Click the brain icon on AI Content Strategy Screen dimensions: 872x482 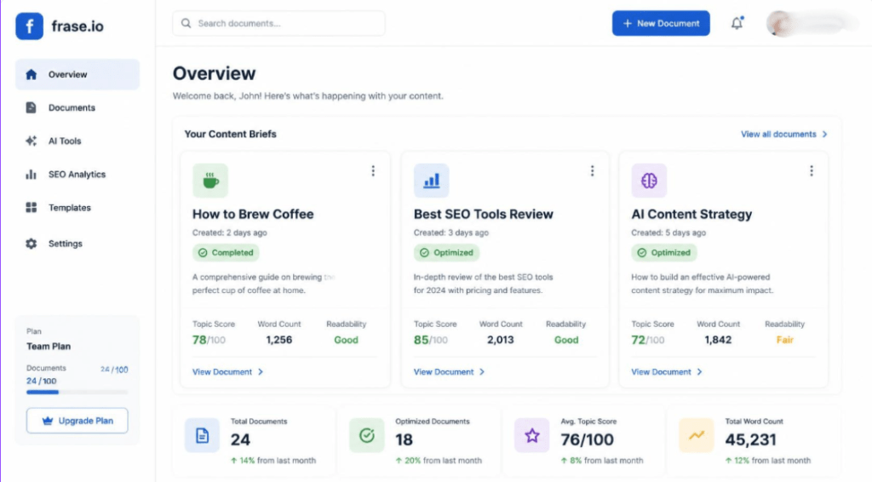click(x=649, y=181)
